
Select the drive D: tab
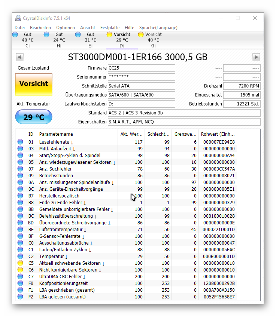tap(122, 40)
